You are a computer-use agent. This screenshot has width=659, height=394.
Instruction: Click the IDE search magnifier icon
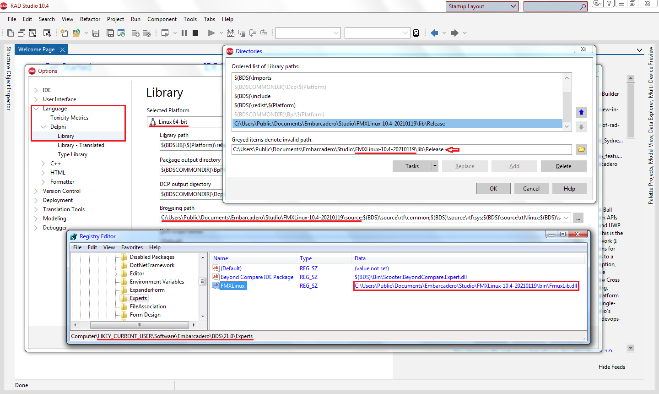tap(583, 6)
